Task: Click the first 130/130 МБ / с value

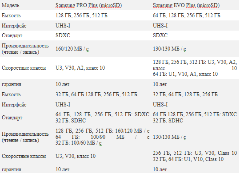Action: (169, 49)
